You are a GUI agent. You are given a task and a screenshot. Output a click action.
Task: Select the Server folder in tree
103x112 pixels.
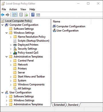(21, 73)
